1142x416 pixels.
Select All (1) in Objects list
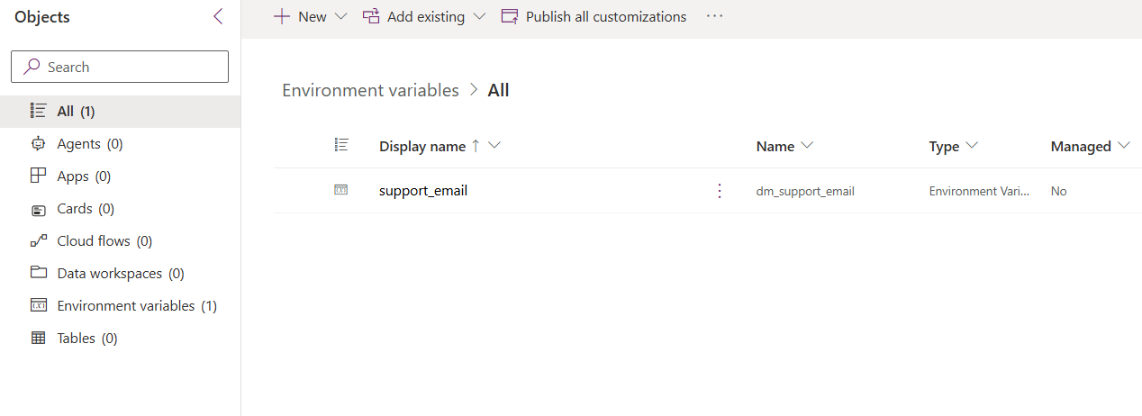coord(121,112)
